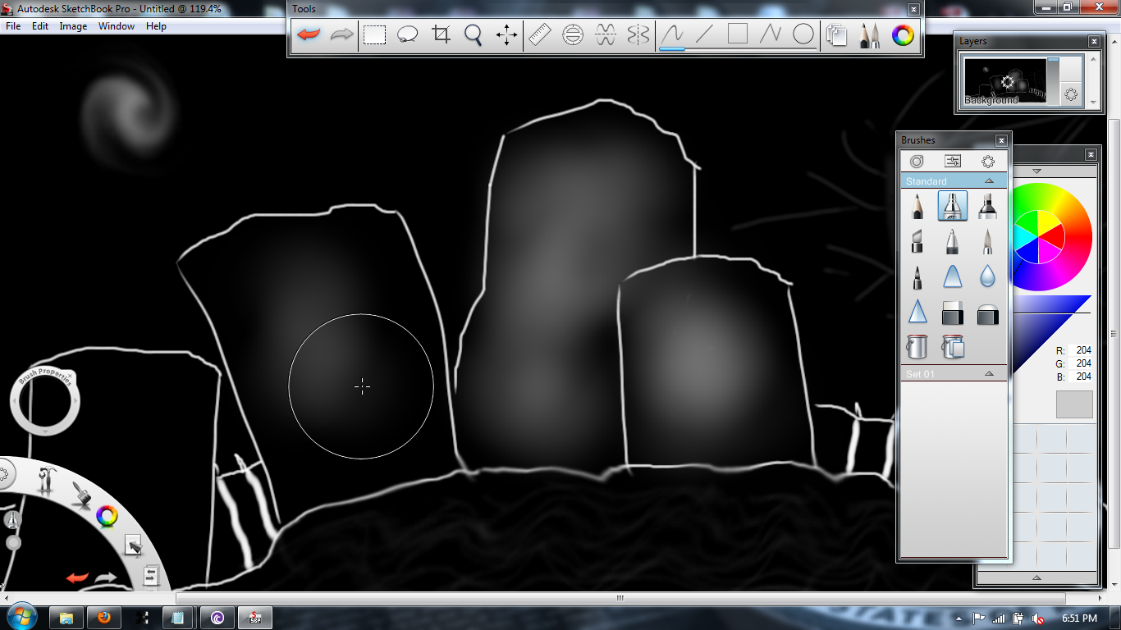Pick the Flood Fill bucket
This screenshot has height=630, width=1121.
pos(917,346)
